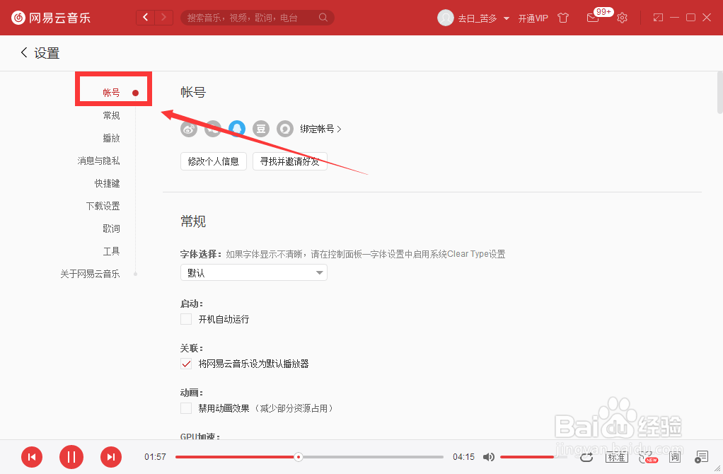Click 开通VIP link

533,18
